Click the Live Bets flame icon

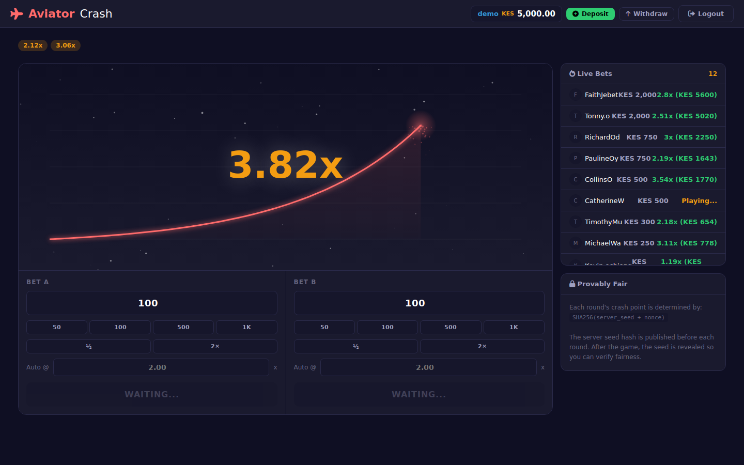point(572,74)
